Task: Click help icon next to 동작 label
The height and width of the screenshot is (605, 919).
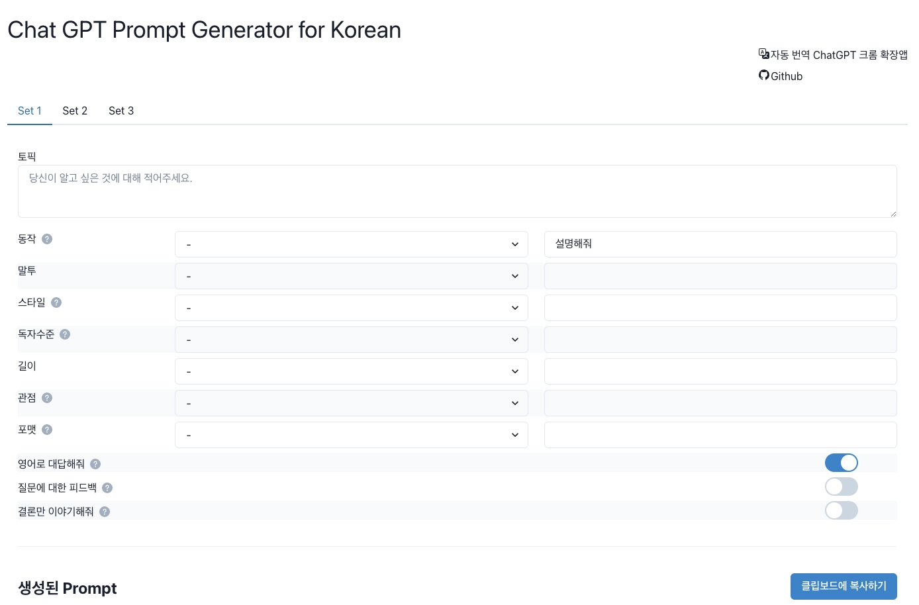Action: click(x=47, y=239)
